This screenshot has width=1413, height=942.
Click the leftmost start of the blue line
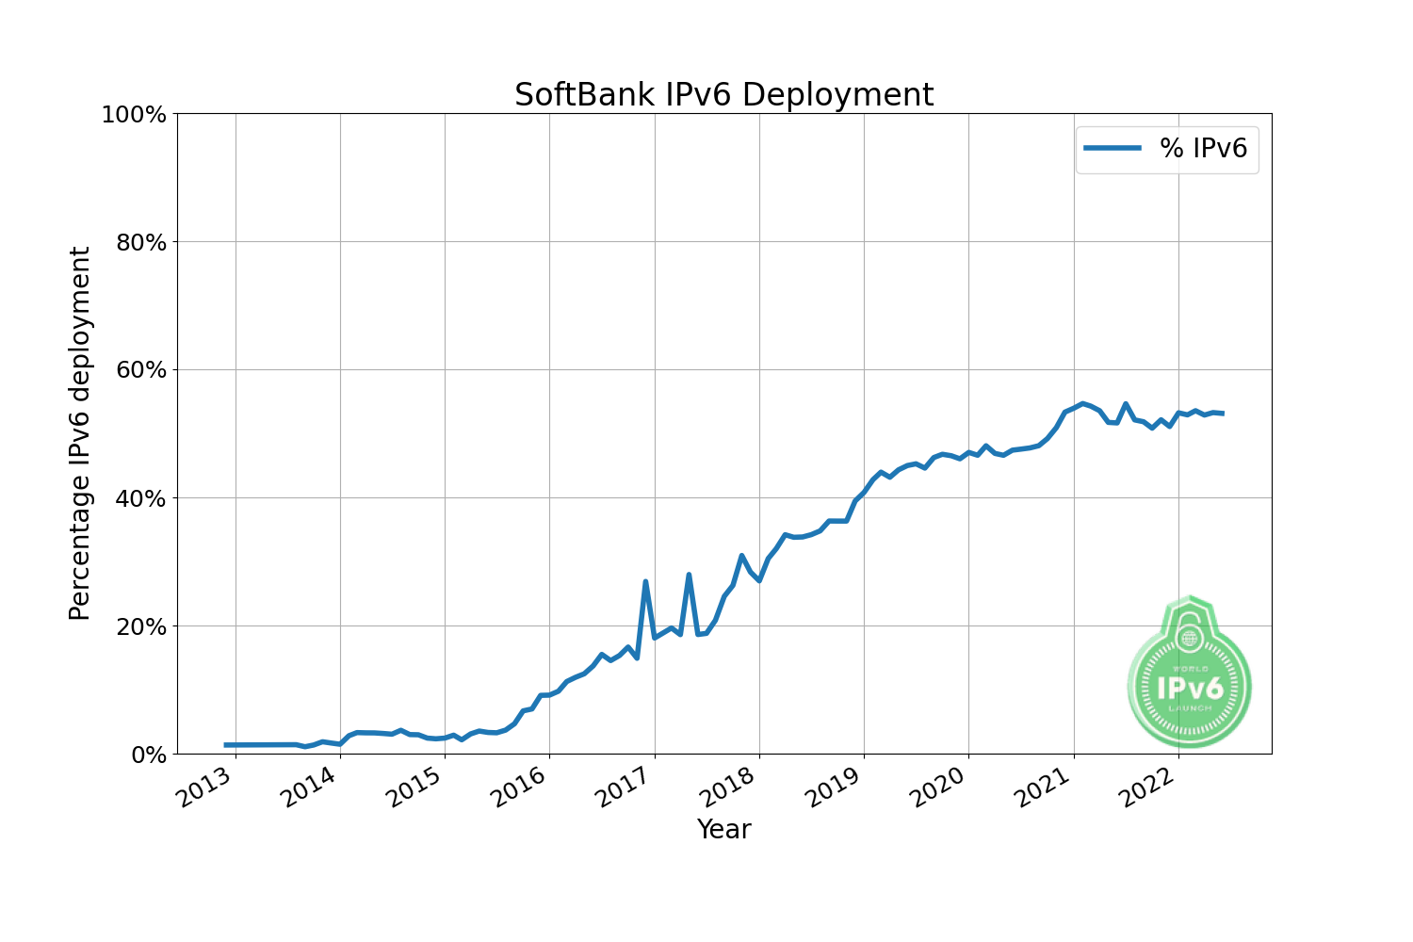coord(225,745)
